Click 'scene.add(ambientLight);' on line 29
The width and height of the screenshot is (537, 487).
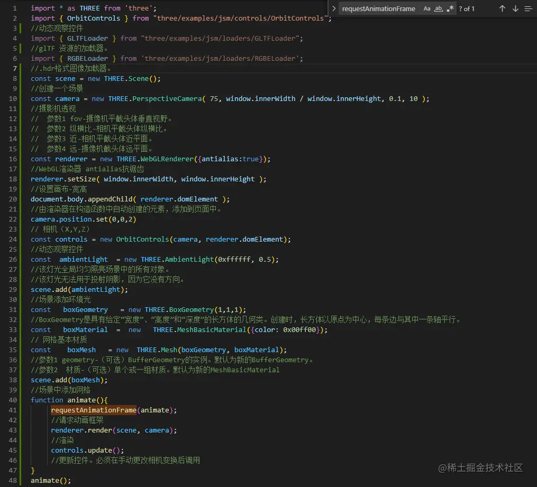79,290
